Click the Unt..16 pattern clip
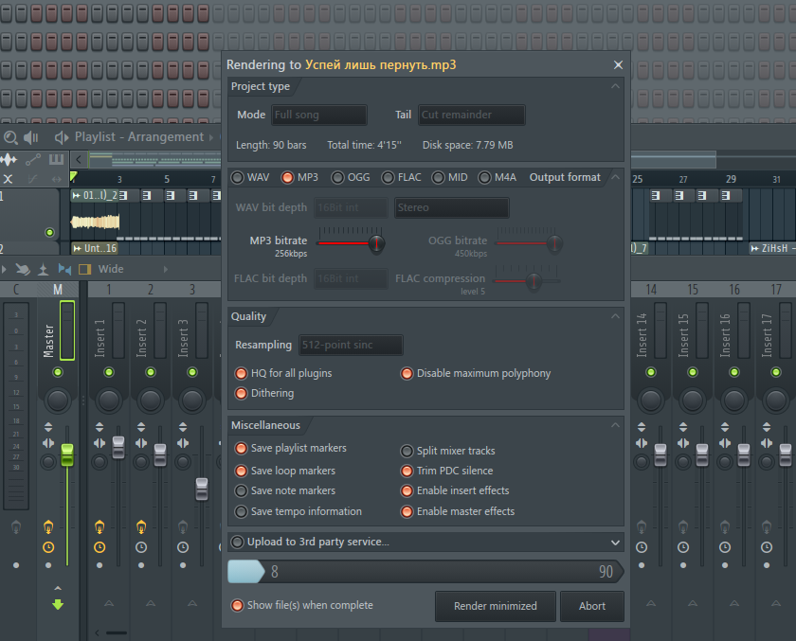 coord(95,248)
